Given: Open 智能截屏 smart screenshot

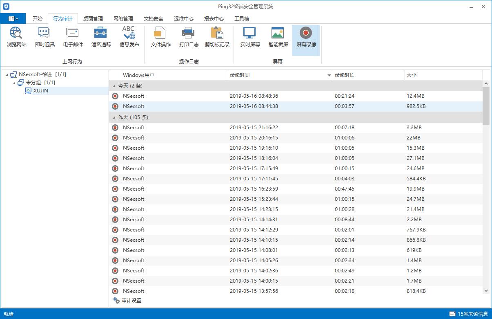Looking at the screenshot, I should click(278, 37).
